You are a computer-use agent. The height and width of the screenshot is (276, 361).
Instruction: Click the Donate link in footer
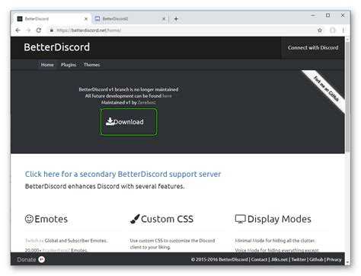pyautogui.click(x=27, y=260)
